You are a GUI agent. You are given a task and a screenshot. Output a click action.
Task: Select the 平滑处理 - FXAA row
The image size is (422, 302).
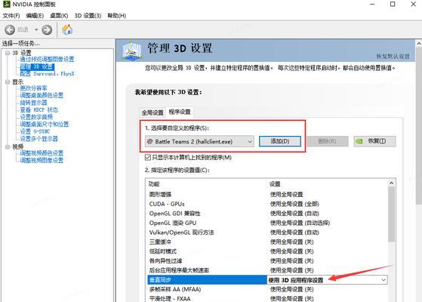(x=267, y=299)
